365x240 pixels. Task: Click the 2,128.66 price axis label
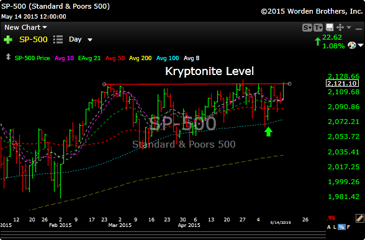pos(344,76)
